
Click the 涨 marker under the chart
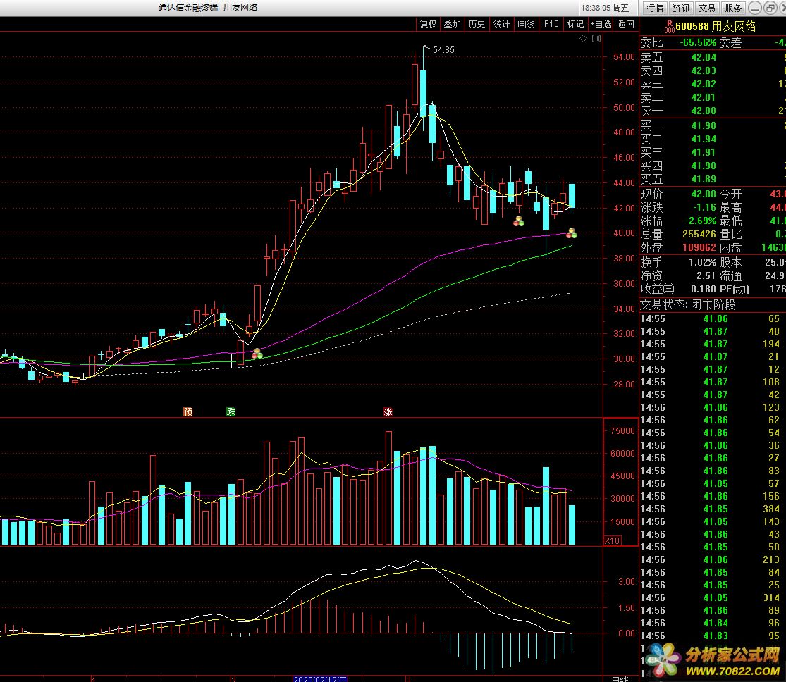388,411
